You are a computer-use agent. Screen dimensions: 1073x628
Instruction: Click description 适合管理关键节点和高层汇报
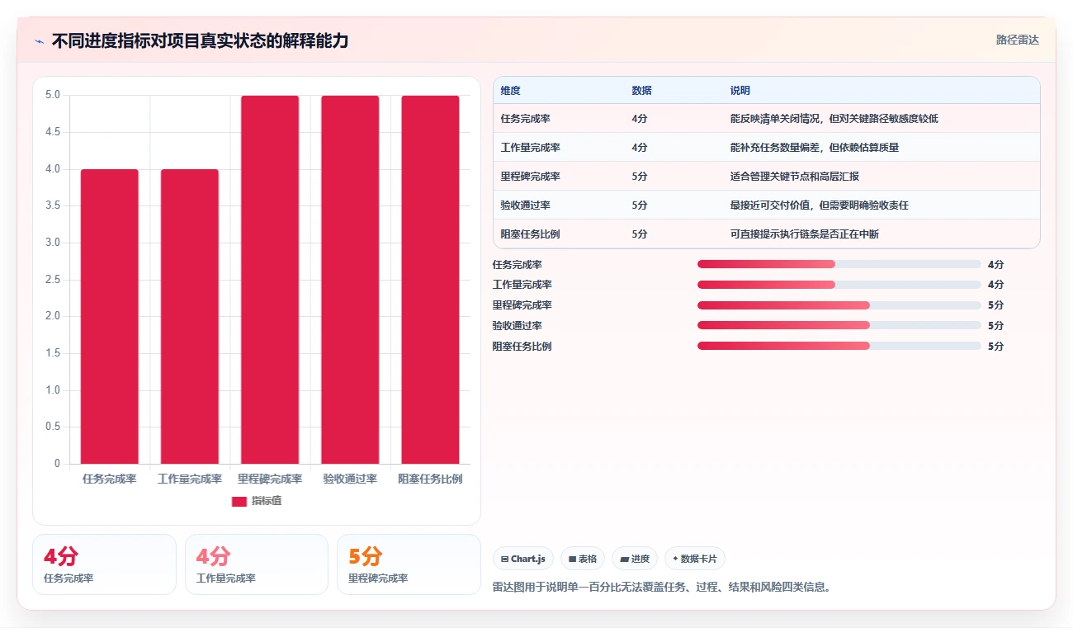794,177
